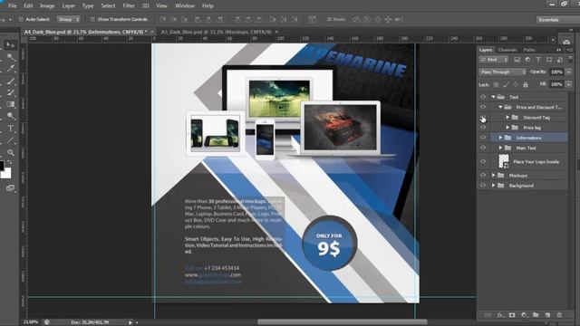The width and height of the screenshot is (580, 326).
Task: Open the Fill slider arrow
Action: point(569,84)
